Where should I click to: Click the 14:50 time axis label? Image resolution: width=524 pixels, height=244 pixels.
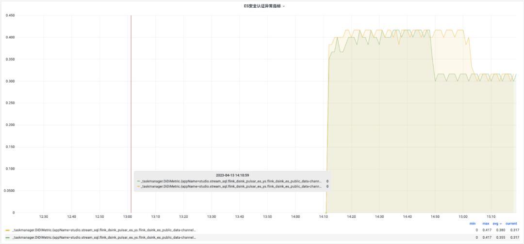tap(435, 217)
